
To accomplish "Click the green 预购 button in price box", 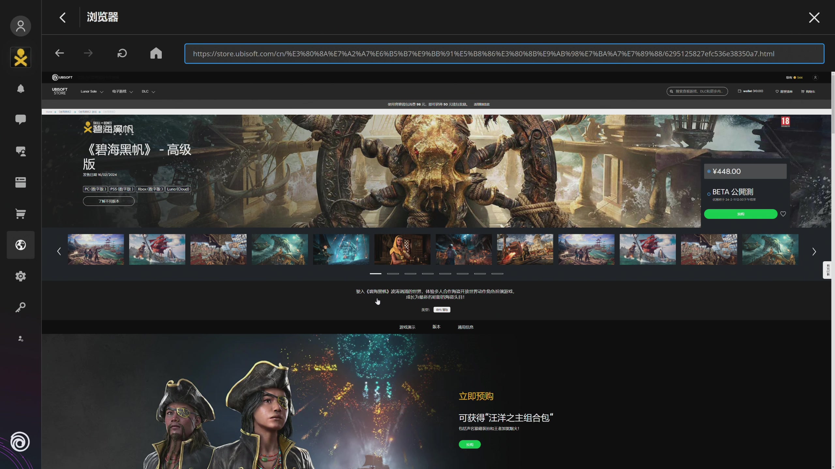I will 741,214.
